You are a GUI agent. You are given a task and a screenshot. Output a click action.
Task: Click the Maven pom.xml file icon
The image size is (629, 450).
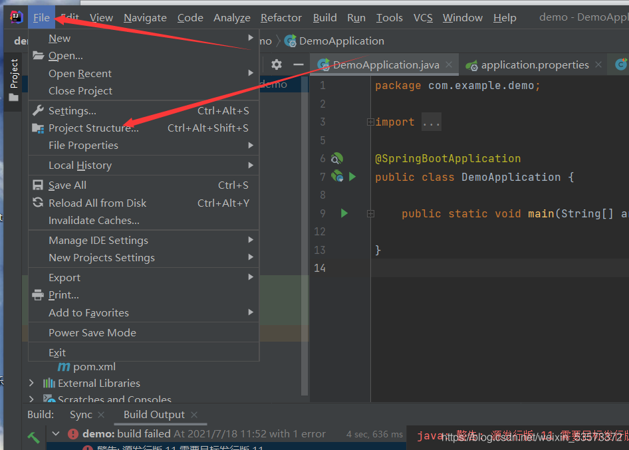click(64, 366)
